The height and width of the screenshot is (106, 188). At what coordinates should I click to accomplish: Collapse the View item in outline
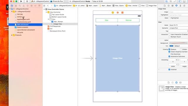pos(48,19)
